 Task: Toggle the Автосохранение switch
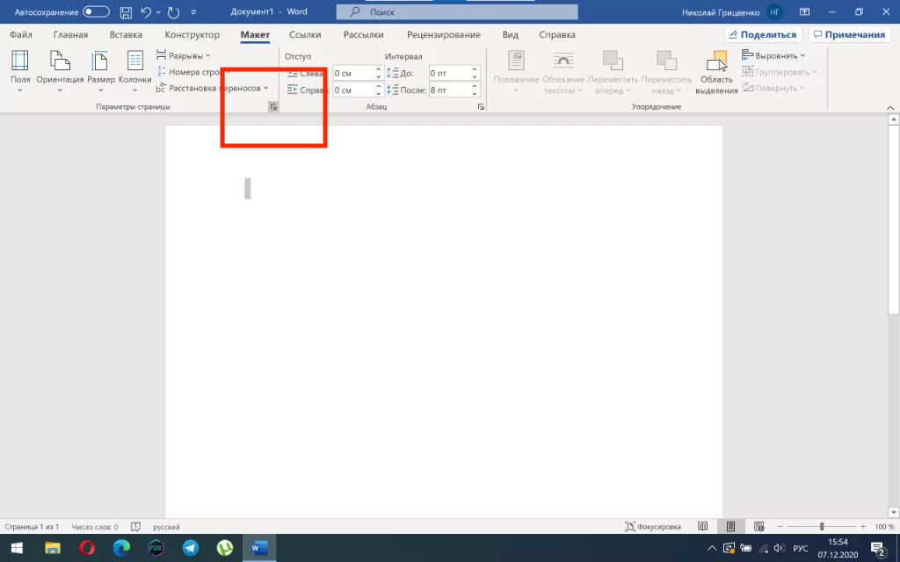click(96, 12)
